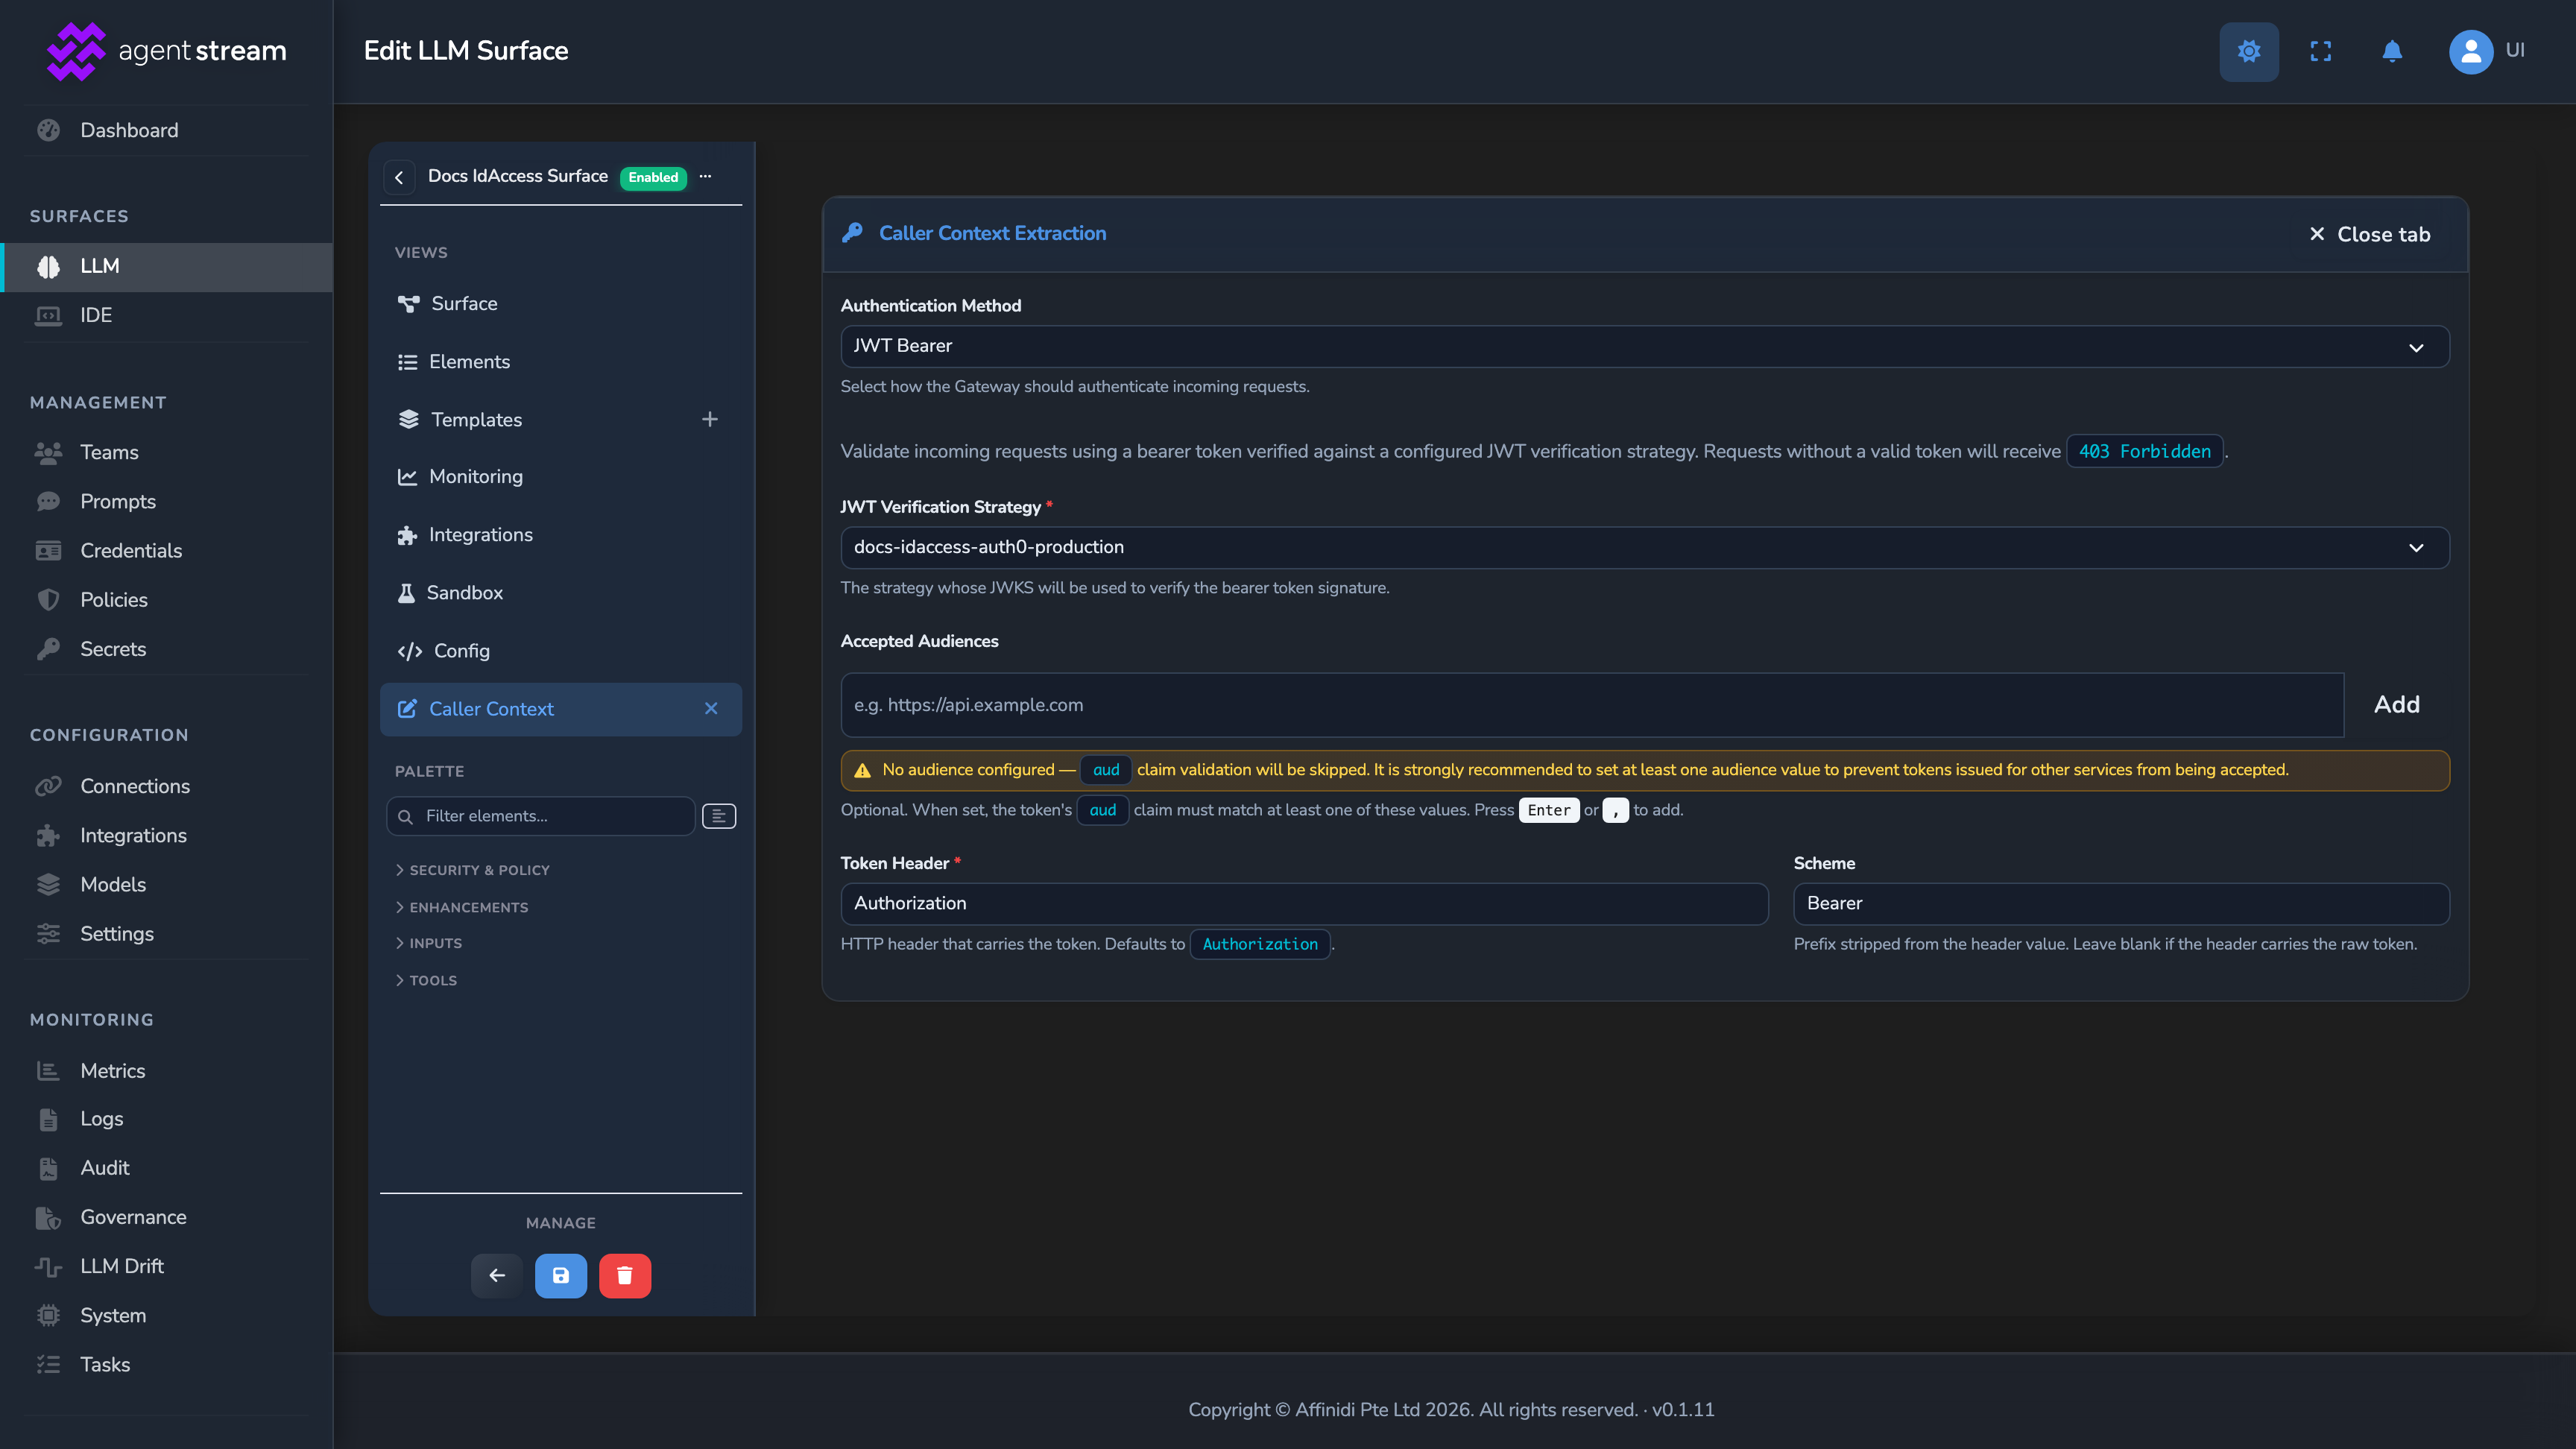Image resolution: width=2576 pixels, height=1449 pixels.
Task: Expand the Inputs palette group
Action: [429, 943]
